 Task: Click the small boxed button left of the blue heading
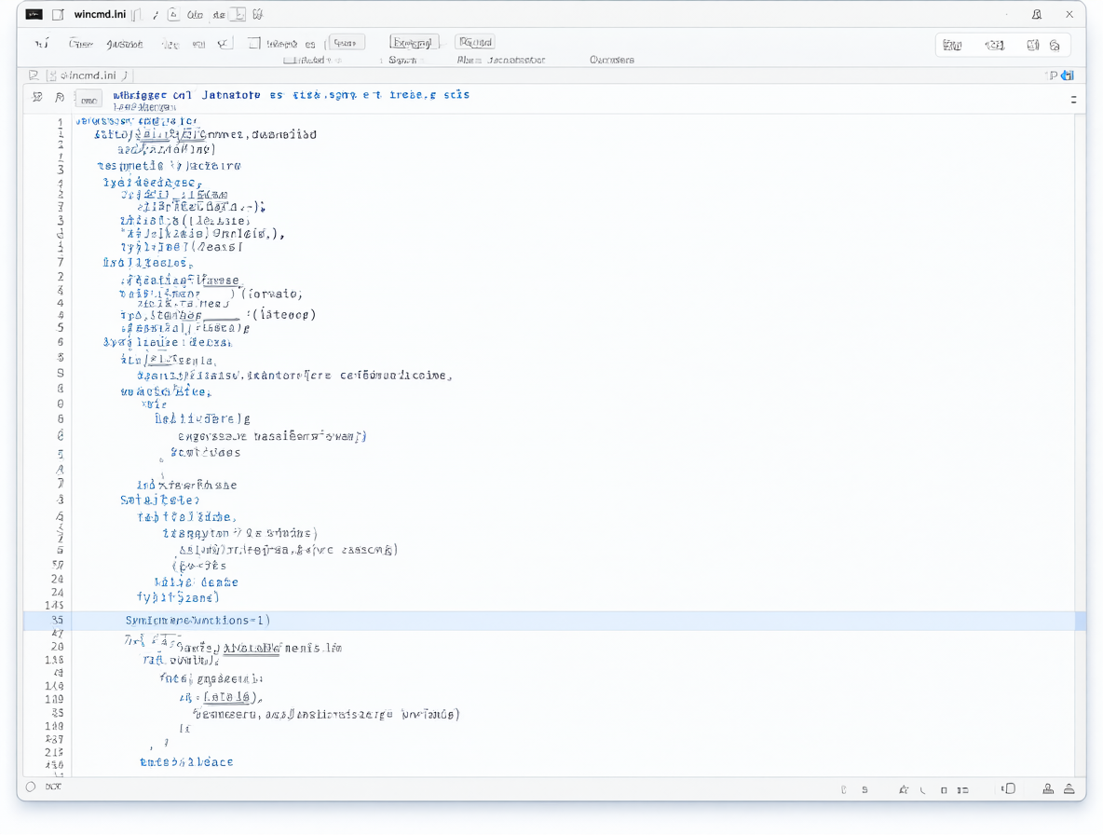tap(89, 100)
